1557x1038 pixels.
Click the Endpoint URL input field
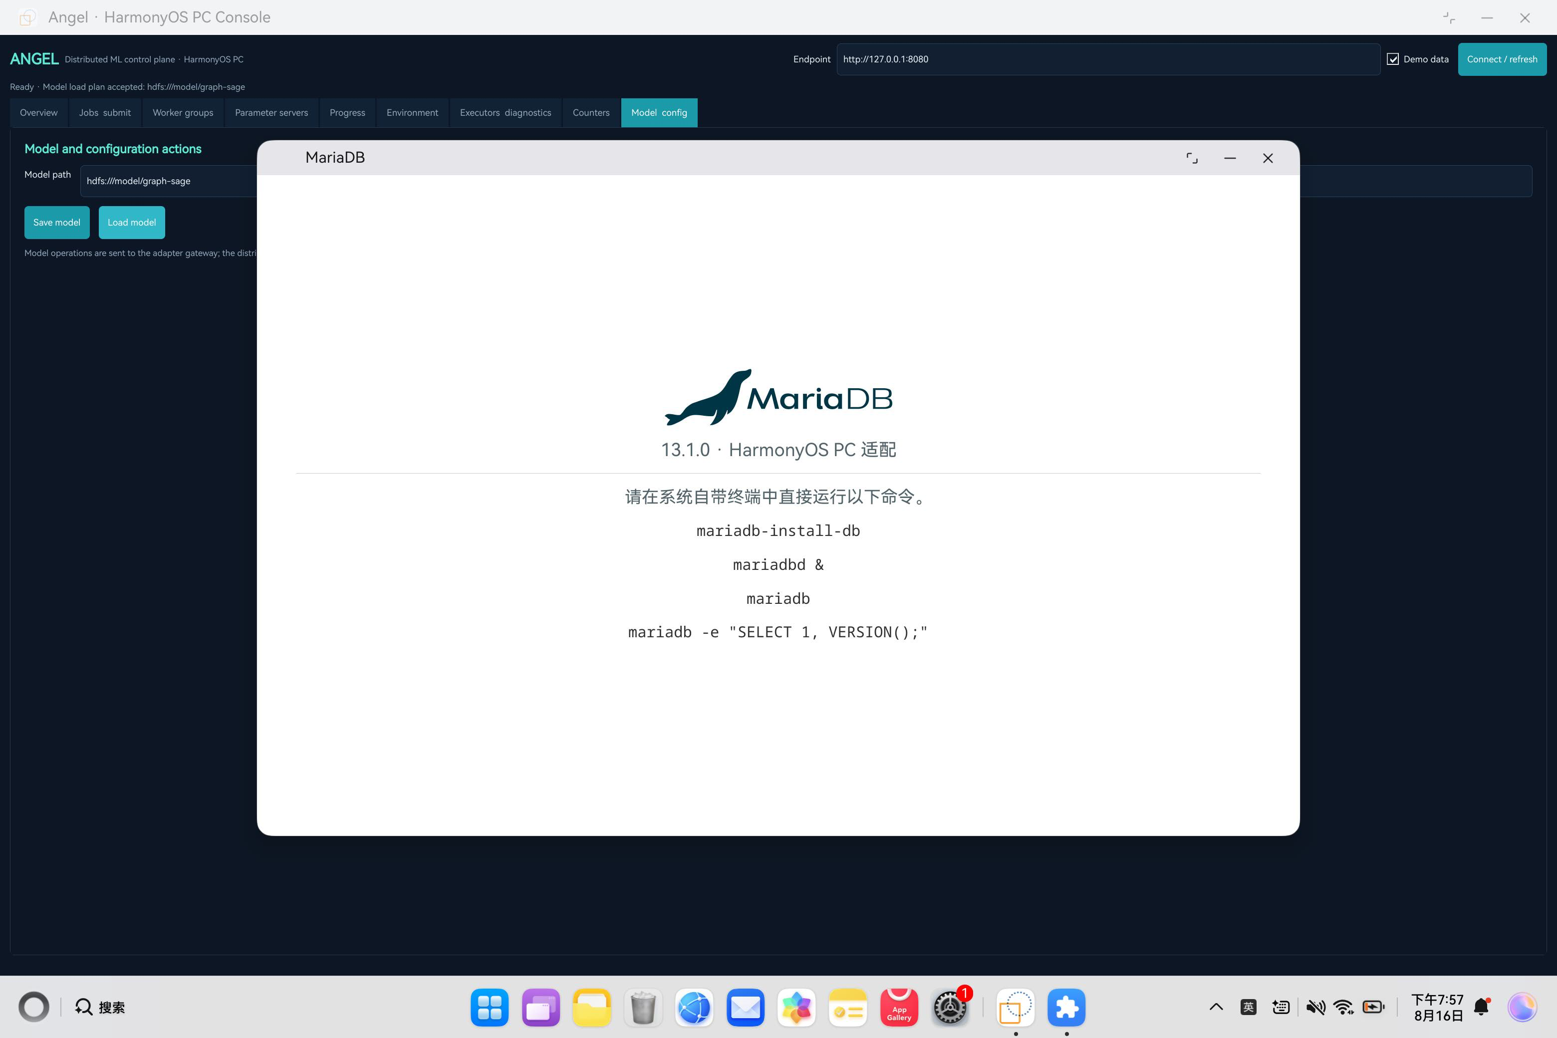1108,59
